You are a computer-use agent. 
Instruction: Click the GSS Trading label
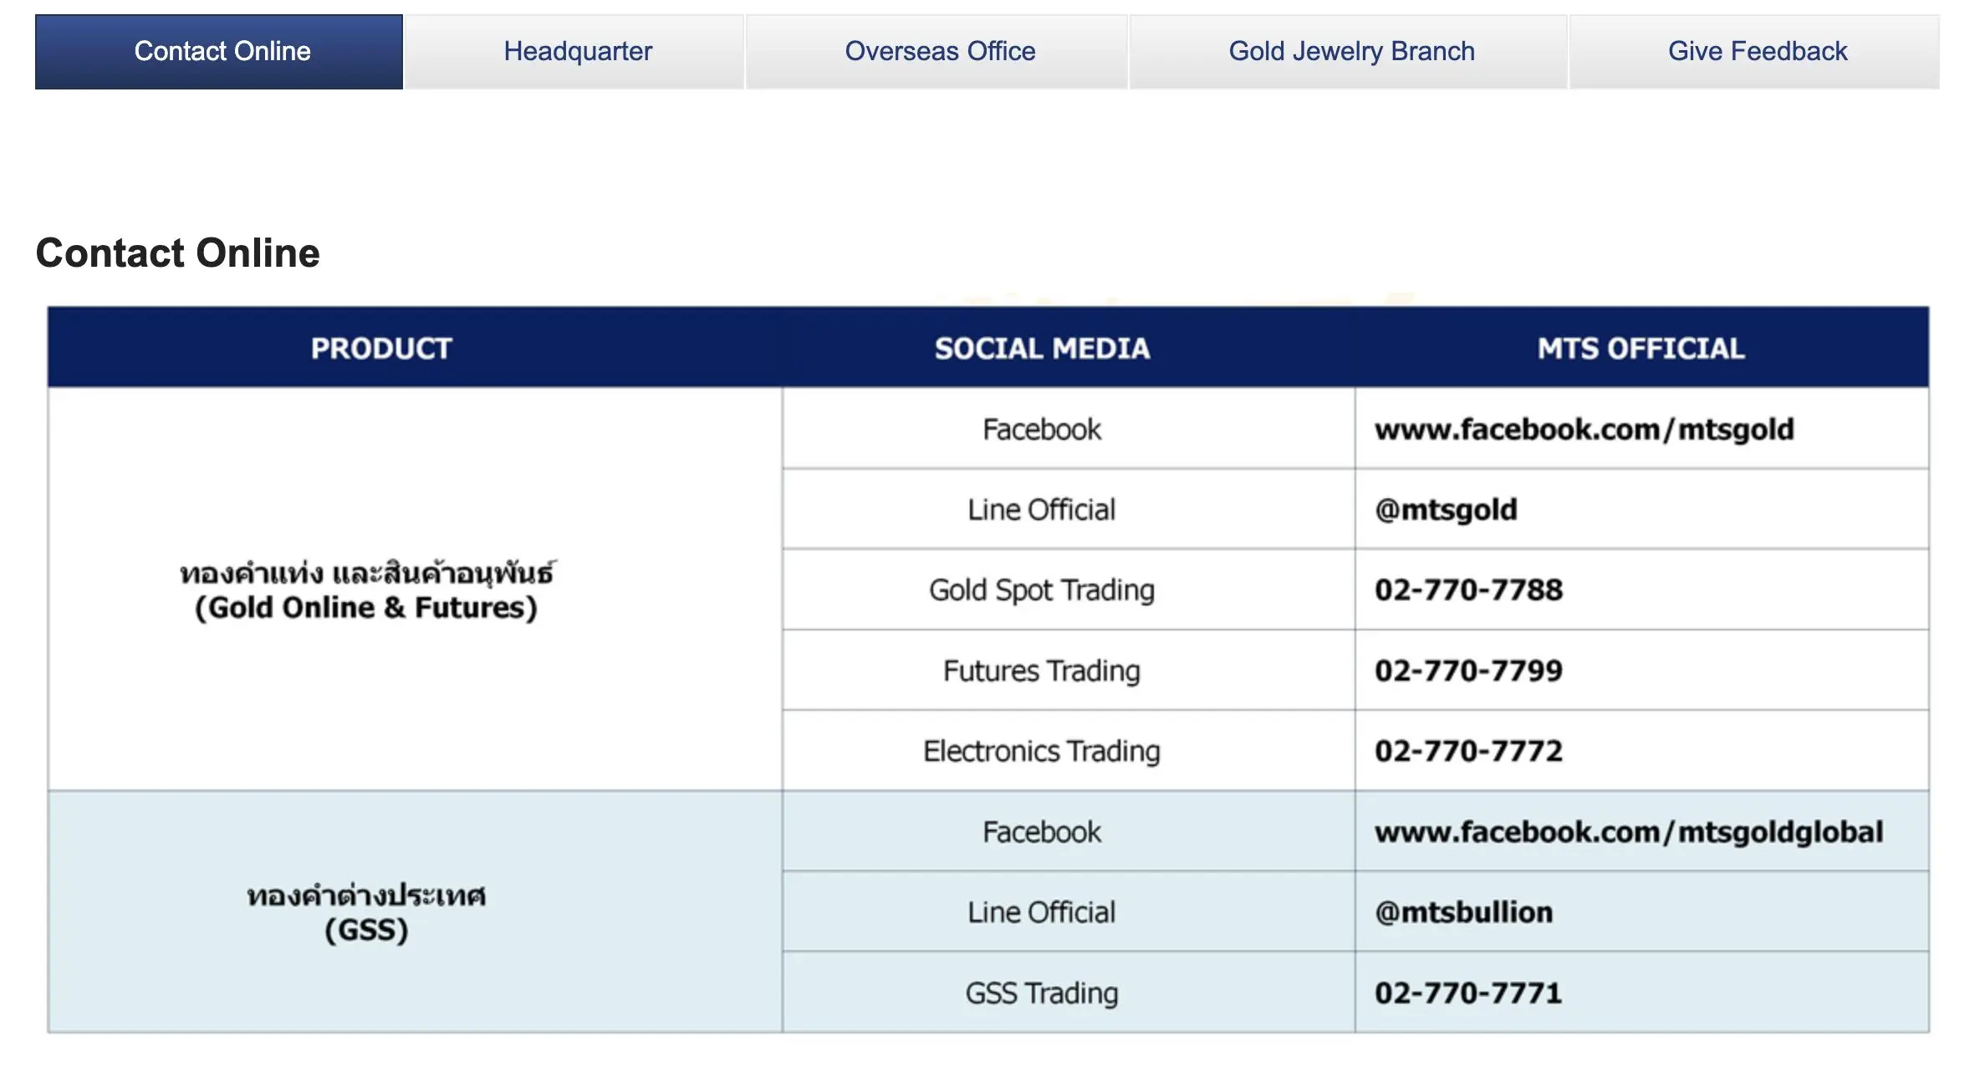pos(1042,993)
